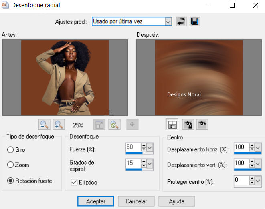Expand the Fuerza (%) dropdown arrow
265x209 pixels.
pyautogui.click(x=150, y=148)
